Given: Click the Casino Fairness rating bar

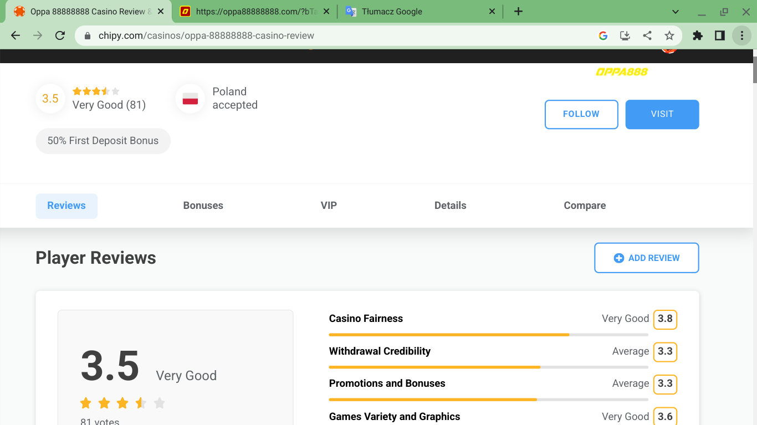Looking at the screenshot, I should tap(488, 335).
